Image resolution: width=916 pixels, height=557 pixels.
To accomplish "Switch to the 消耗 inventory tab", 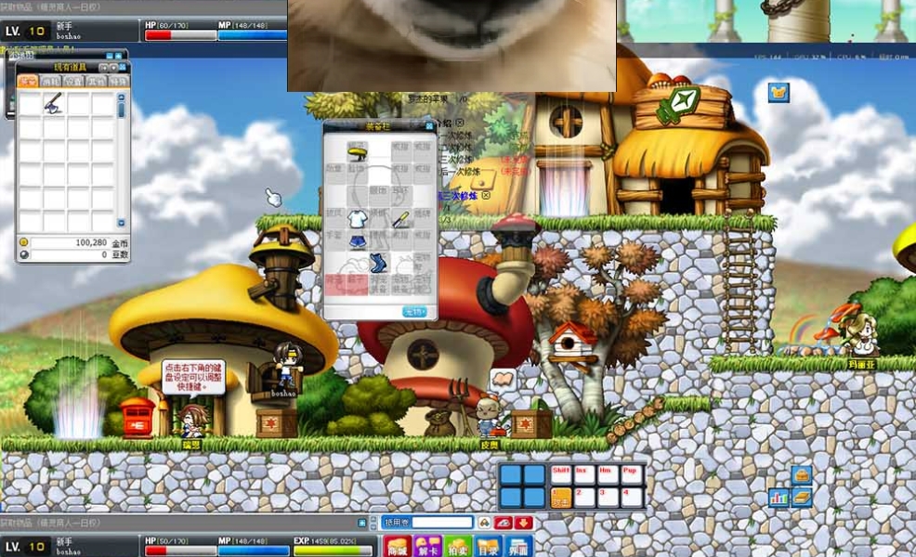I will [52, 82].
